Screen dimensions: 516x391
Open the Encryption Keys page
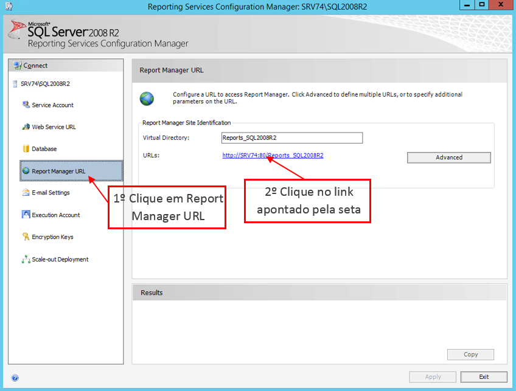(x=52, y=237)
